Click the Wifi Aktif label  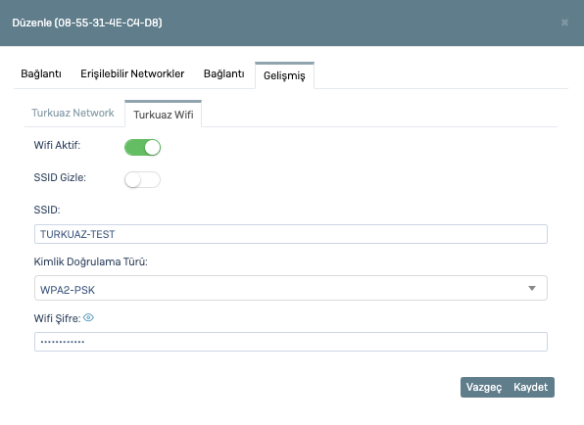tap(57, 145)
